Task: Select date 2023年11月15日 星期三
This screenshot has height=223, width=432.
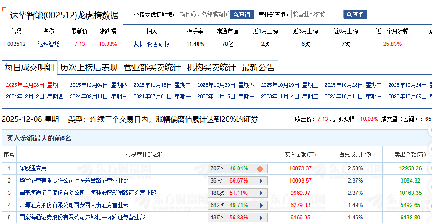Action: point(226,97)
